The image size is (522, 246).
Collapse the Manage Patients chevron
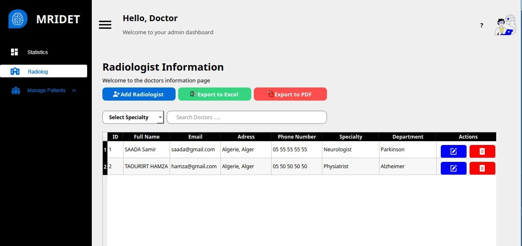74,90
